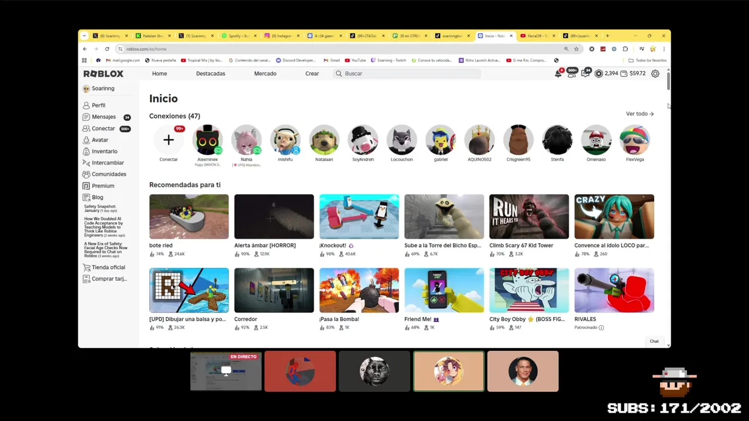Open the $59.72 credit balance icon
Image resolution: width=749 pixels, height=421 pixels.
624,74
